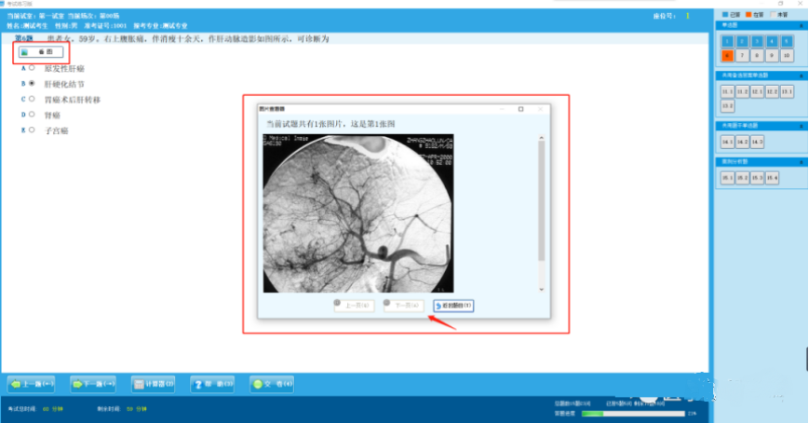Open the help (帮助) button
809x423 pixels.
coord(213,383)
